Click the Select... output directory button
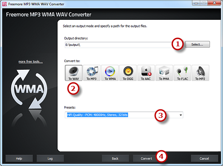The height and width of the screenshot is (166, 223). [197, 45]
